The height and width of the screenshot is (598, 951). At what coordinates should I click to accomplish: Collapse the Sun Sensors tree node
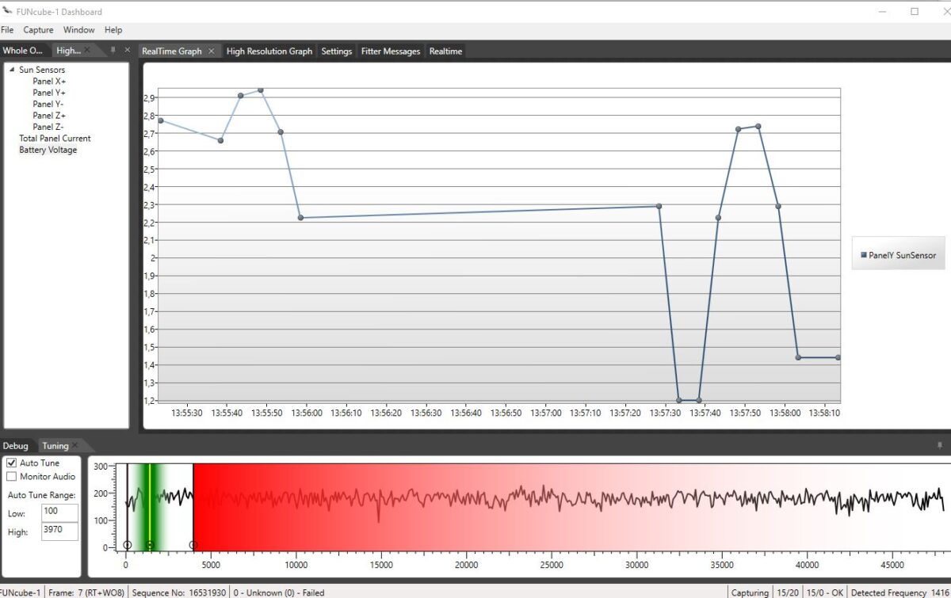click(12, 70)
